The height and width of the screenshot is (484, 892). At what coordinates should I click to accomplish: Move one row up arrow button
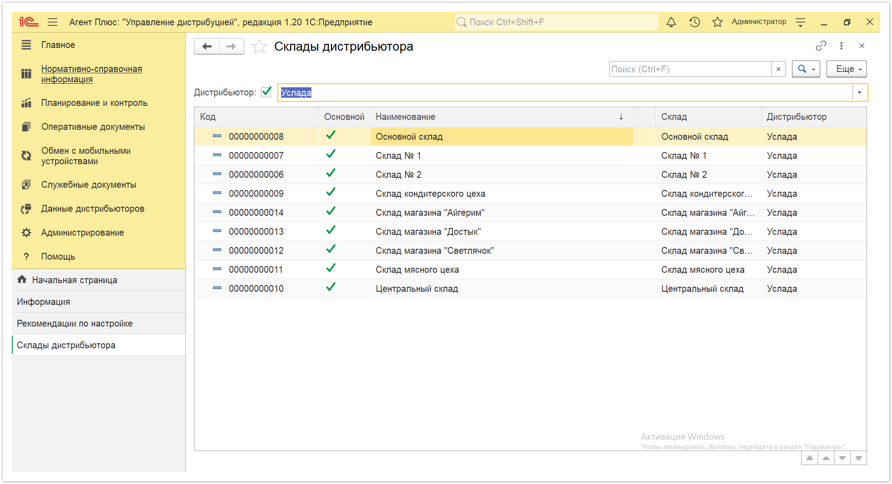click(x=826, y=458)
